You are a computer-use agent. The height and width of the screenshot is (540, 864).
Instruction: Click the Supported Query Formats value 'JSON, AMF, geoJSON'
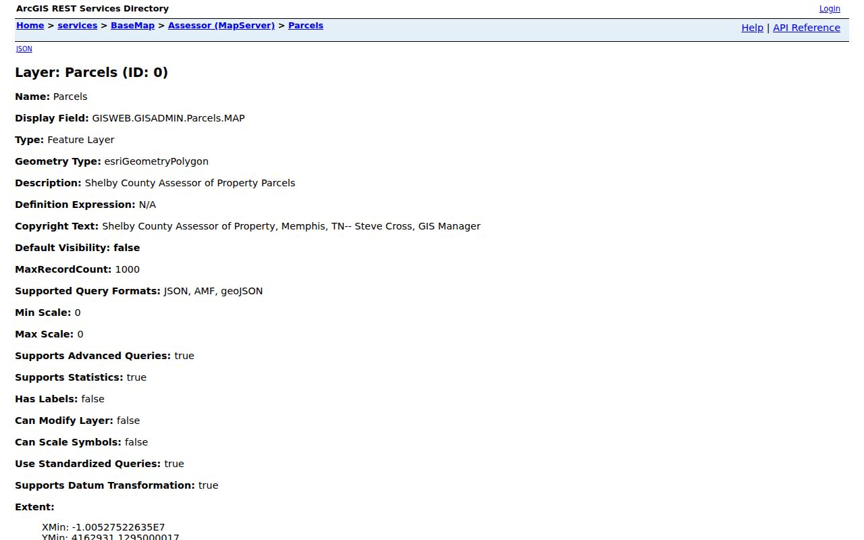click(213, 291)
